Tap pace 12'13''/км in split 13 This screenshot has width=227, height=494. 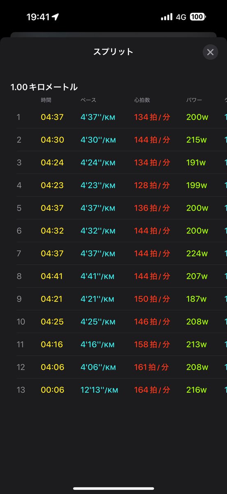pos(99,390)
